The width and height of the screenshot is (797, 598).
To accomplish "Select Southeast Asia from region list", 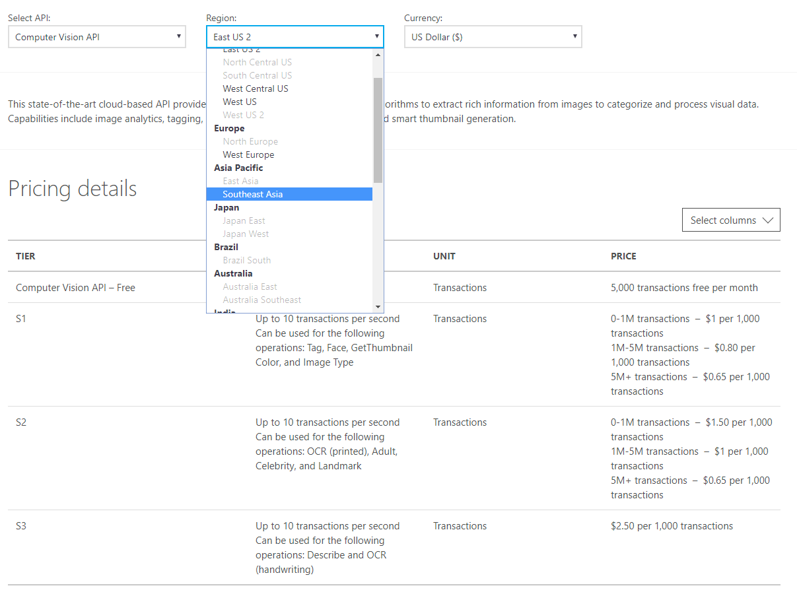I will [253, 194].
